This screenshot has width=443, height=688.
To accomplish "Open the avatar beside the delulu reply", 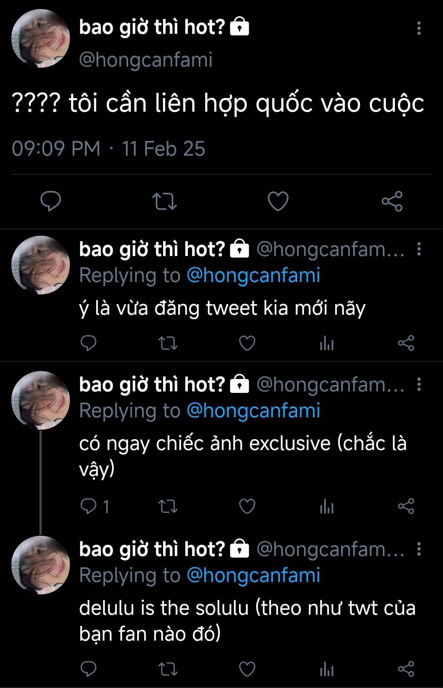I will (41, 565).
